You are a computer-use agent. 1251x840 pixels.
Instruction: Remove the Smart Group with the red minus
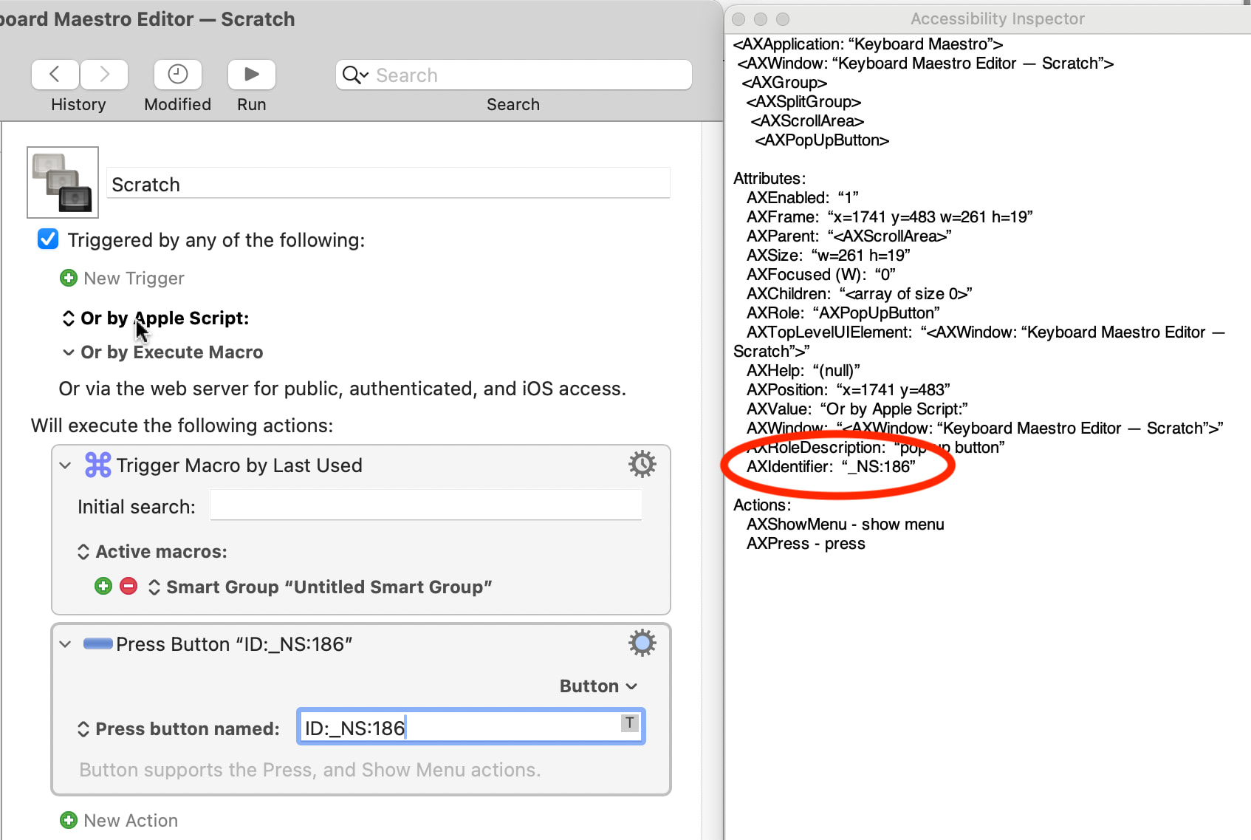pos(128,586)
